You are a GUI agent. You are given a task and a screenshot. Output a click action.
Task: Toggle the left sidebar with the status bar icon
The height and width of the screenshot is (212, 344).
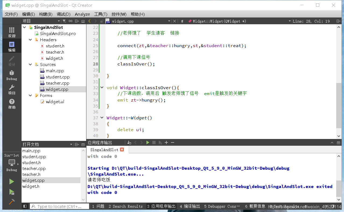(x=25, y=206)
